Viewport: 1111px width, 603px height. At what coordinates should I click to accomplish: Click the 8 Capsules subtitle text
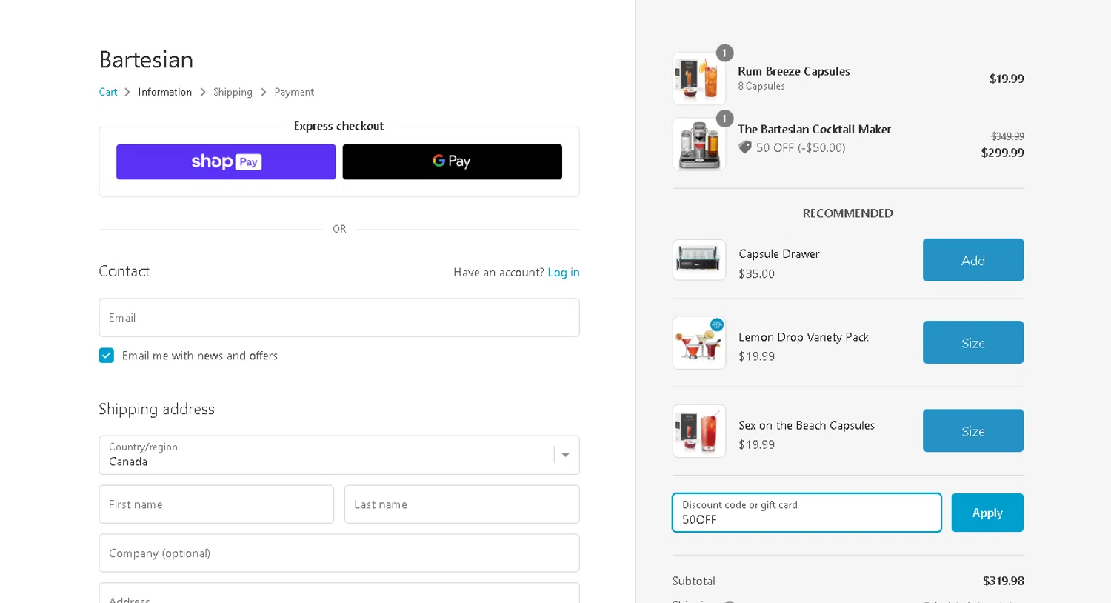pos(761,86)
